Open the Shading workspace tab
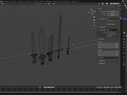Viewport: 127px width, 95px height. point(35,2)
